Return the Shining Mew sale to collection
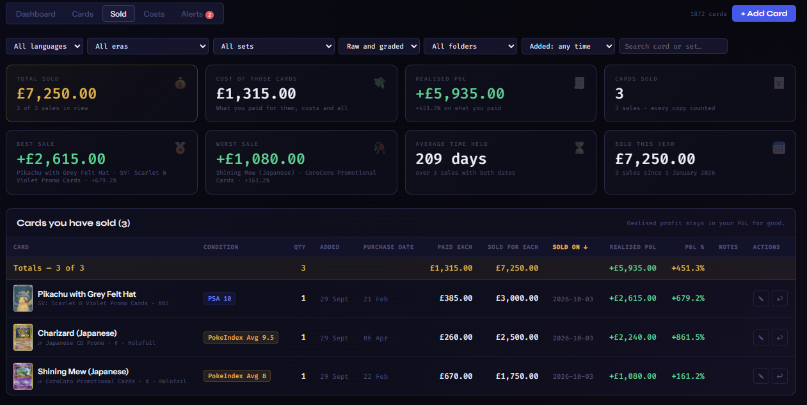Viewport: 807px width, 405px height. tap(779, 376)
